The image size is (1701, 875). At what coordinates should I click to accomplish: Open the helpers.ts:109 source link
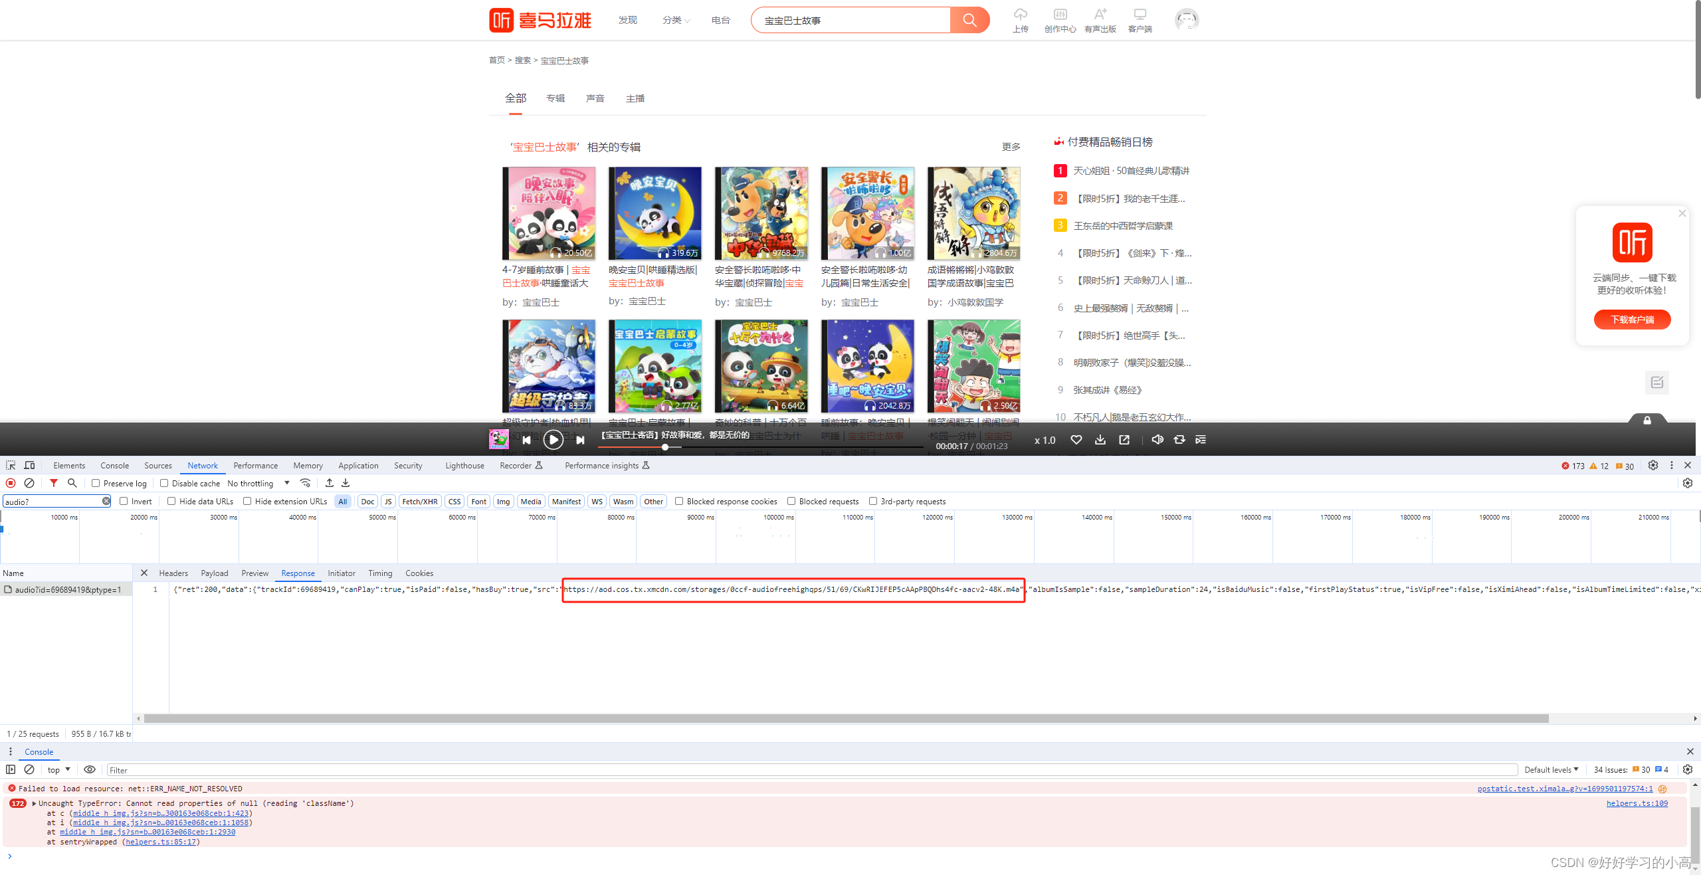pos(1637,803)
